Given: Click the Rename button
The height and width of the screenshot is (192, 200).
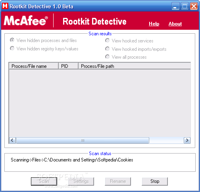Looking at the screenshot, I should tap(118, 181).
